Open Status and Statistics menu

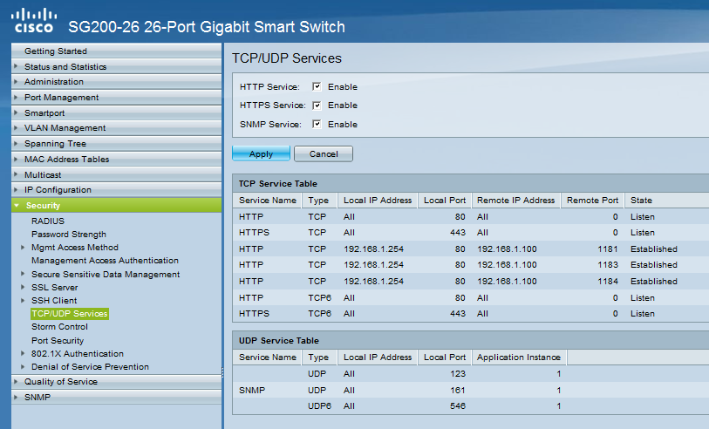tap(116, 66)
